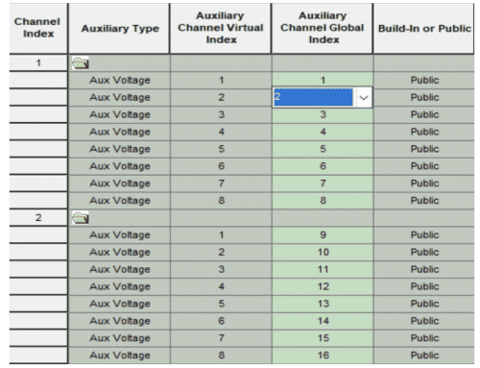This screenshot has width=480, height=368.
Task: Open the dropdown arrow on Global Index 2
Action: pos(364,97)
